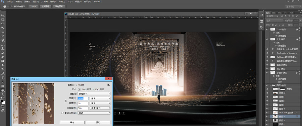This screenshot has height=126, width=302.
Task: Uncheck the 重新采样 checkbox
Action: [62, 113]
